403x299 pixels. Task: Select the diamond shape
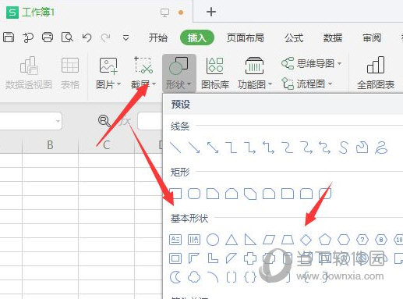coord(306,240)
